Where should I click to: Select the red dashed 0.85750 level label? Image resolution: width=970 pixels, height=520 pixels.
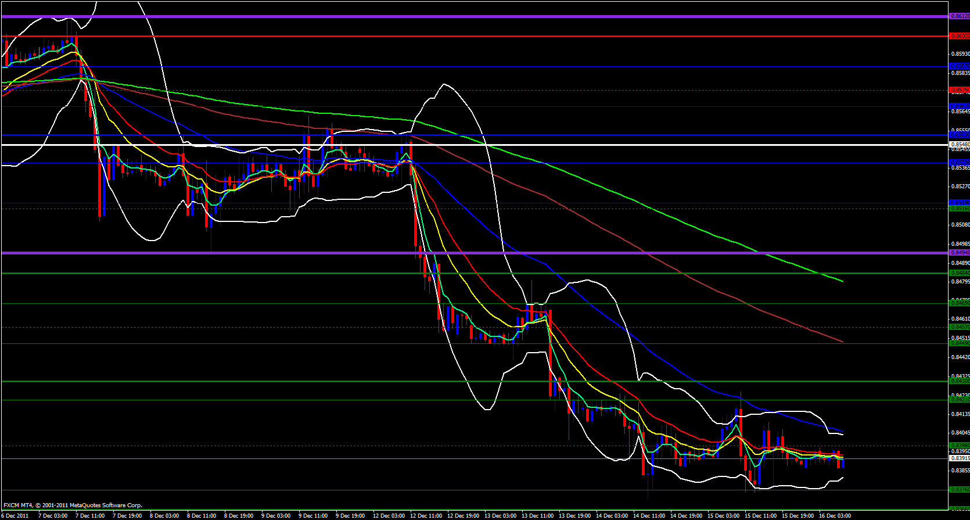(x=959, y=90)
